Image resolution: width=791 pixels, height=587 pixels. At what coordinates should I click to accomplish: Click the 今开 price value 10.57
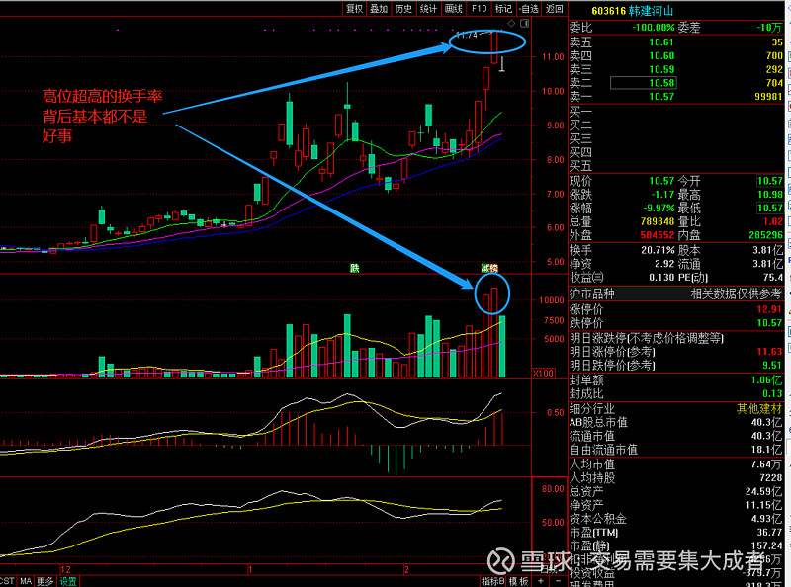pos(768,181)
